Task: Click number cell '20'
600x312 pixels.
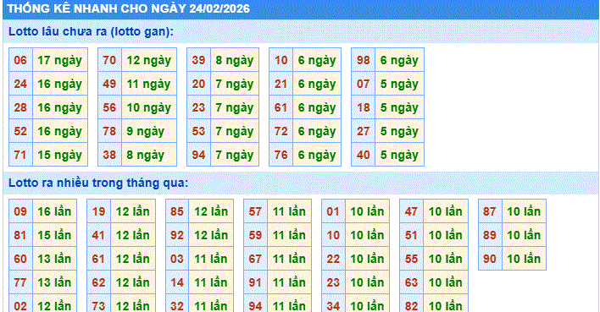Action: click(198, 84)
